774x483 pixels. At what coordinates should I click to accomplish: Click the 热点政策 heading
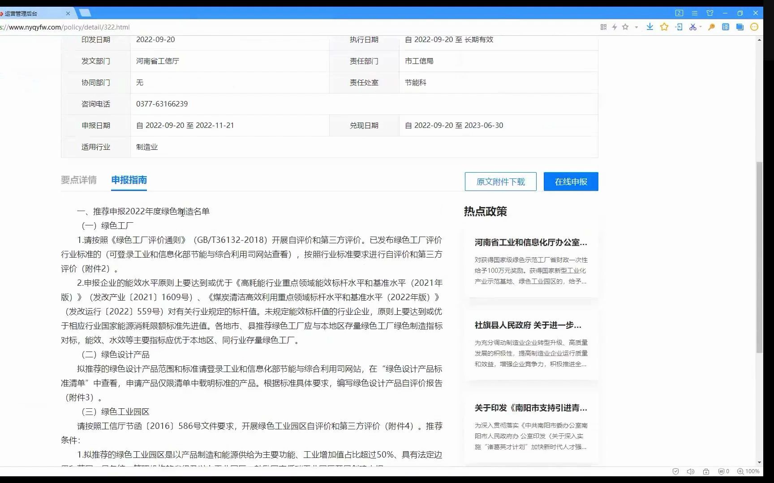485,212
